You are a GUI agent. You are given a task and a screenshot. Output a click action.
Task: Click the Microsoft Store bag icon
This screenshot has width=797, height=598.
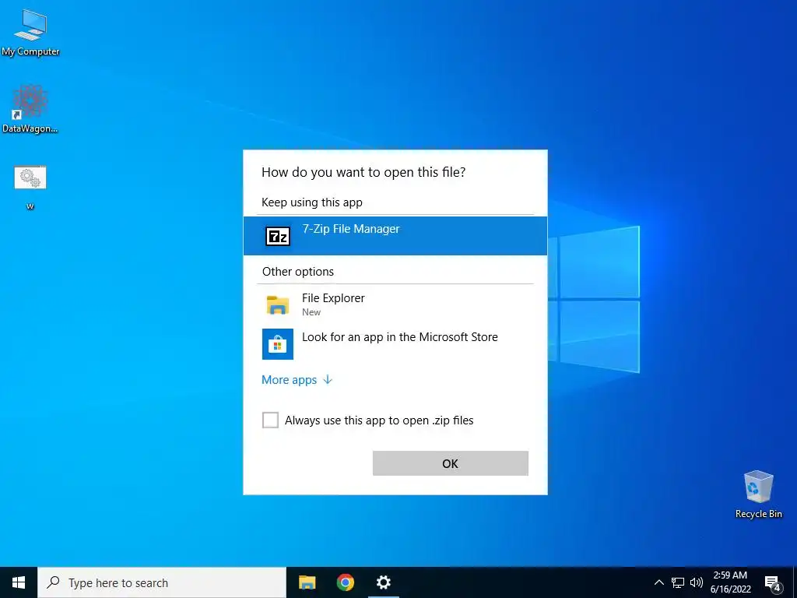(278, 344)
